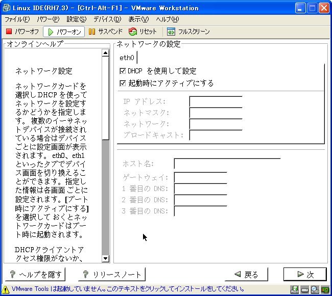Image resolution: width=332 pixels, height=296 pixels.
Task: Click the help panel scroll down arrow
Action: pyautogui.click(x=105, y=258)
